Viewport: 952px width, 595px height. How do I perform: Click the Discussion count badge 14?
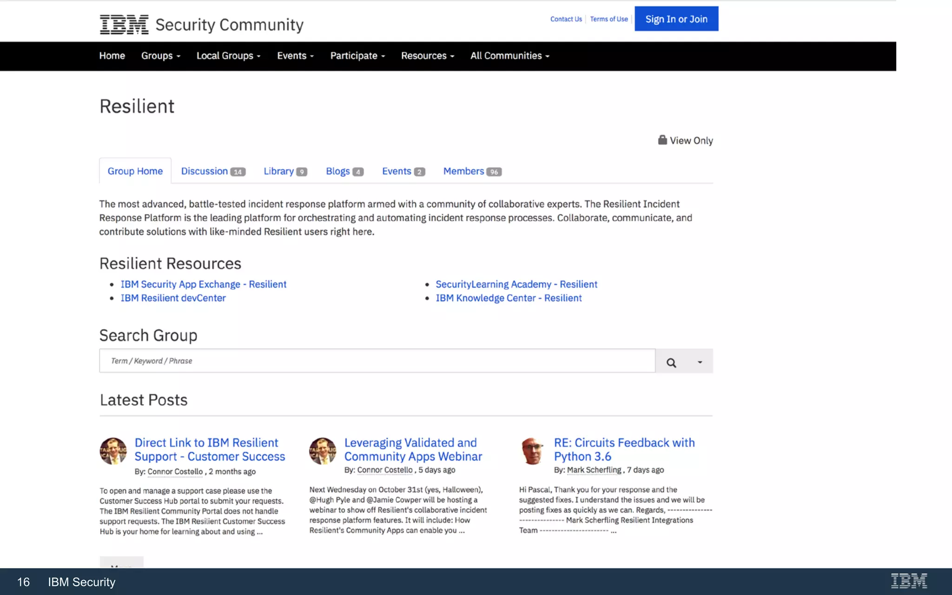coord(238,172)
